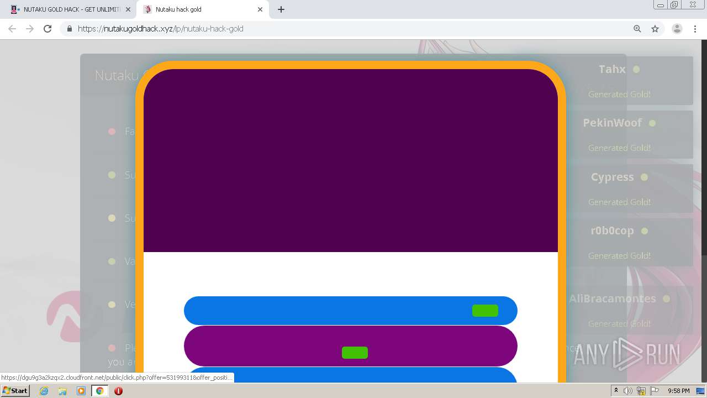Screen dimensions: 707x398
Task: Open a new browser tab
Action: [x=281, y=9]
